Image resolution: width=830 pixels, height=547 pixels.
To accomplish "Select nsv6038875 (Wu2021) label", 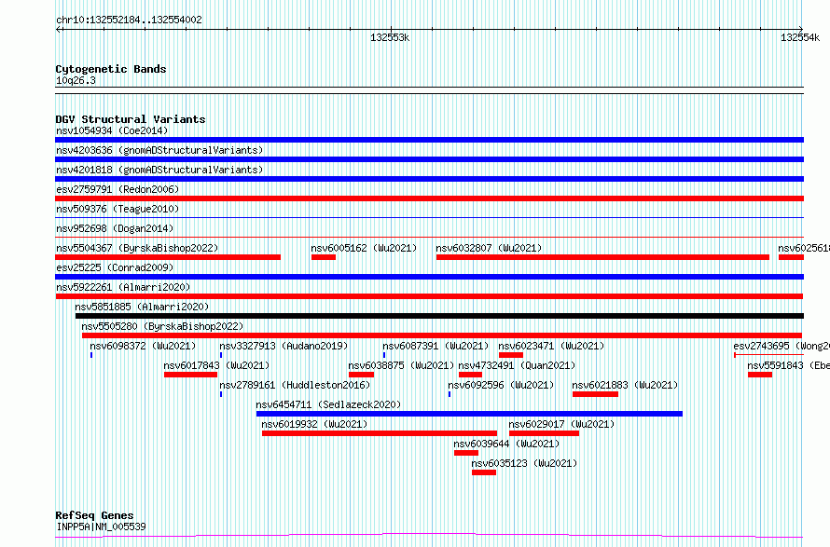I will 401,365.
